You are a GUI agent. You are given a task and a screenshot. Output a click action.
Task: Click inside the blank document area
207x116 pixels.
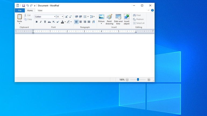click(84, 55)
